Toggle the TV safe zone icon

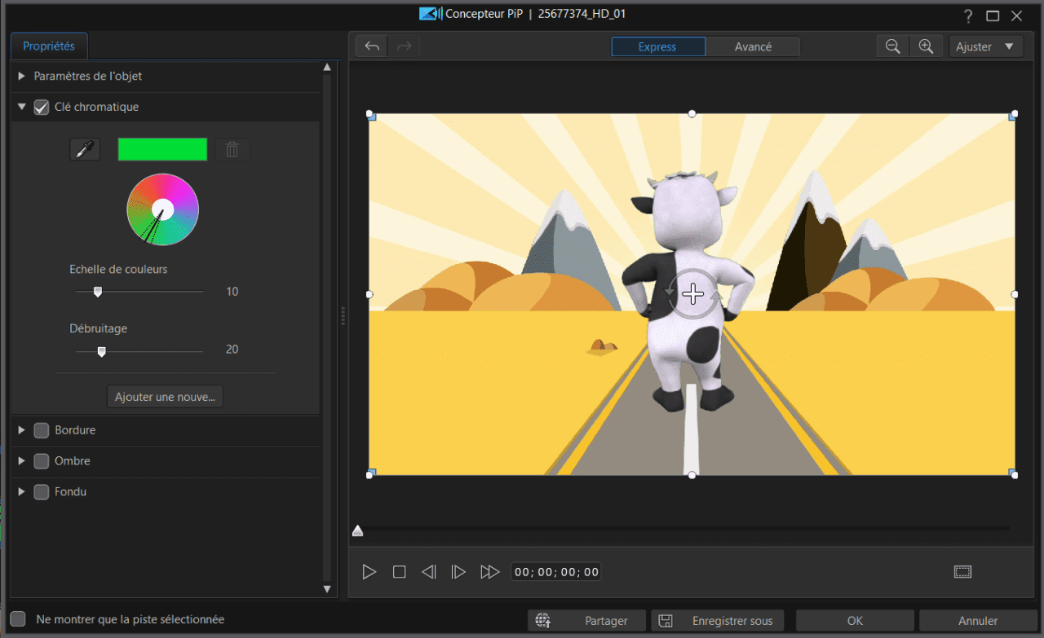click(x=962, y=572)
